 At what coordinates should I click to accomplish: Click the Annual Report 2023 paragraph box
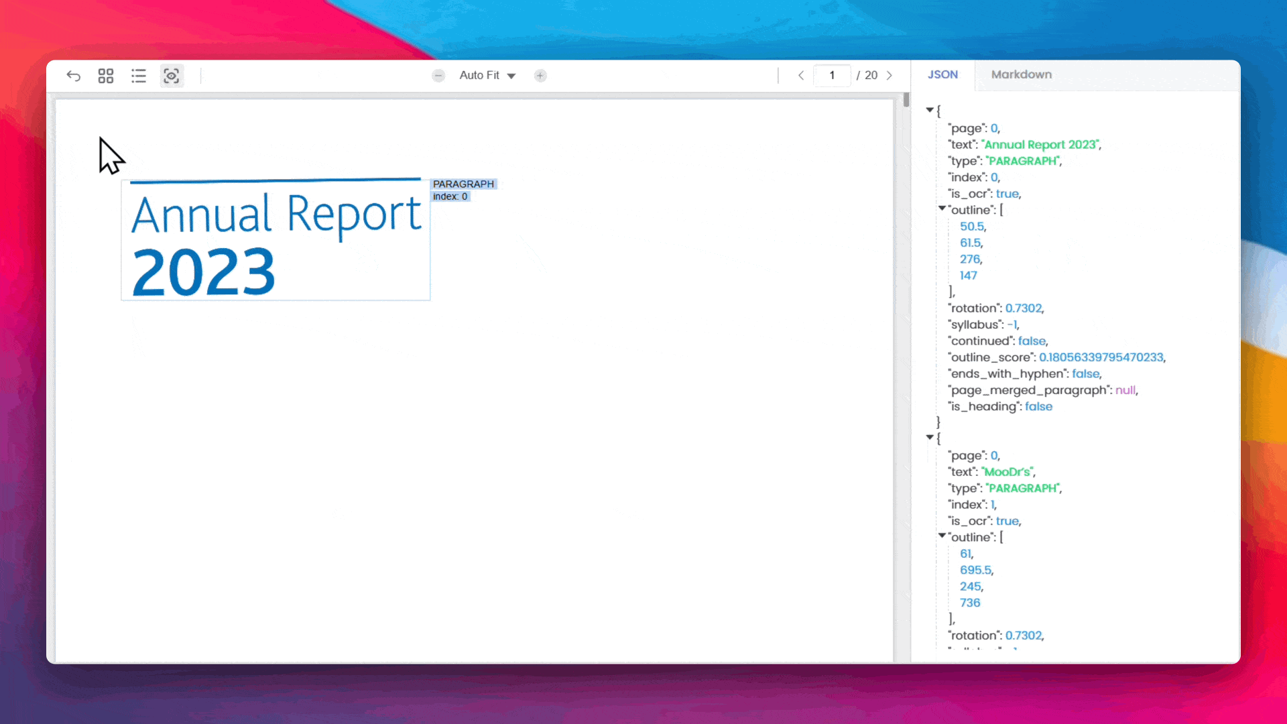[275, 241]
